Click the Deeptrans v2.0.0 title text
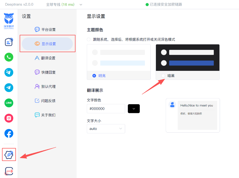Screen dimensions: 239x178 click(19, 4)
